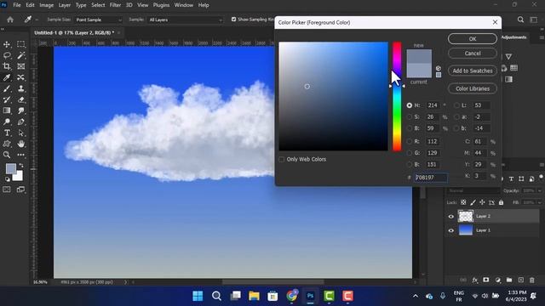Open the Layer menu
The height and width of the screenshot is (306, 545).
point(65,5)
